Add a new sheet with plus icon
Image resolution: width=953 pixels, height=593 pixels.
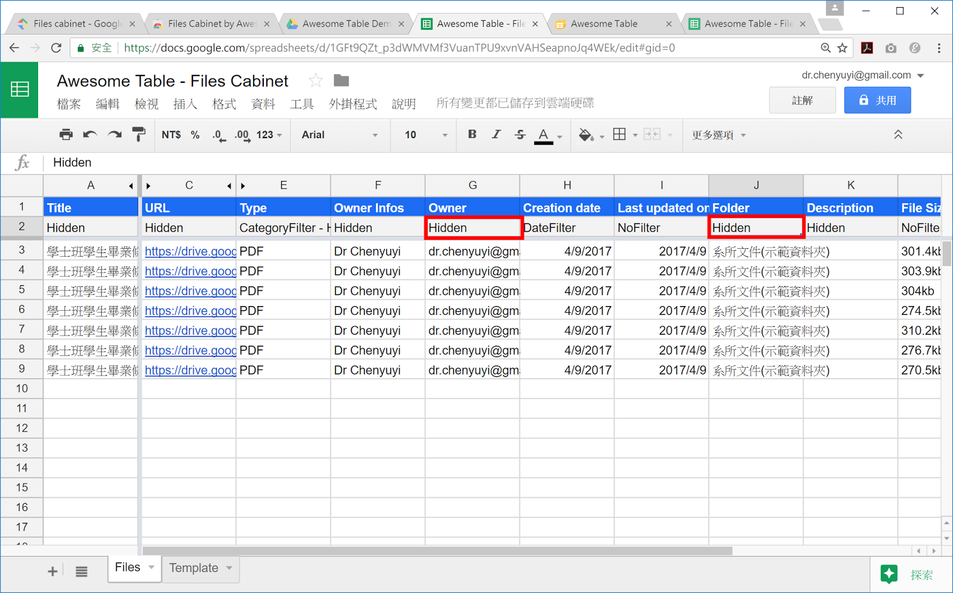click(52, 572)
